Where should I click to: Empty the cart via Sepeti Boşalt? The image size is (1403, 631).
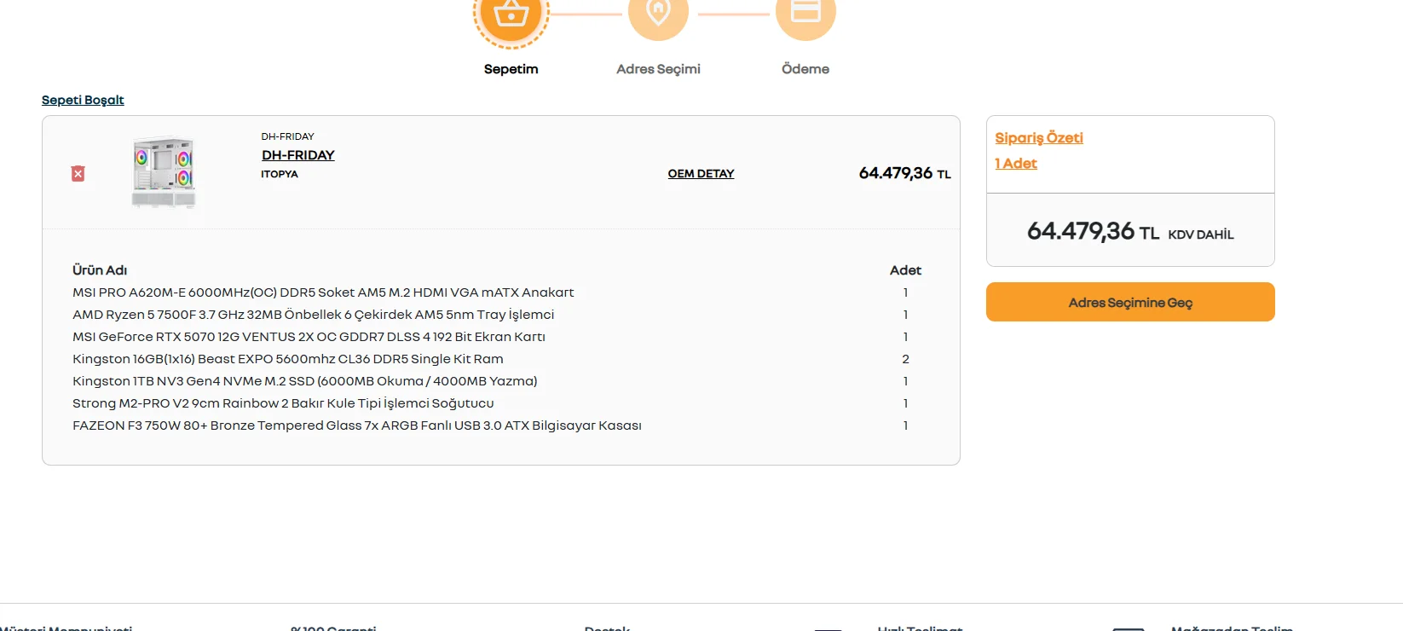pos(83,100)
